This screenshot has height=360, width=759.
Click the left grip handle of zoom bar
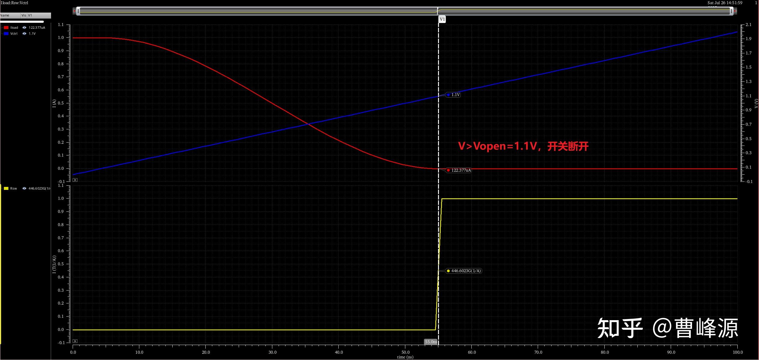[x=78, y=11]
